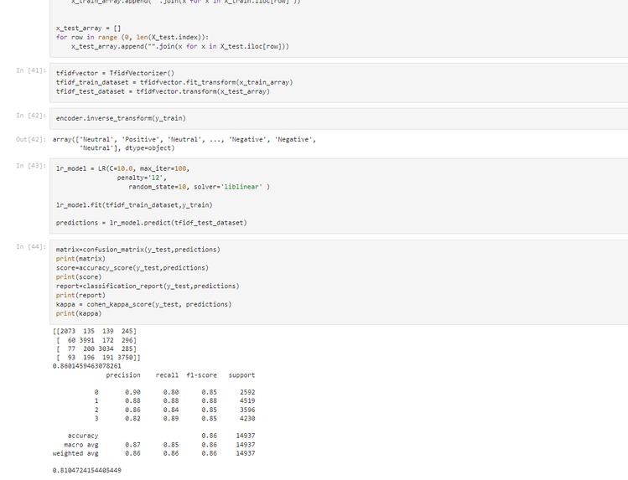Click the 'recall' column header

(167, 375)
